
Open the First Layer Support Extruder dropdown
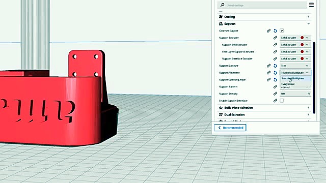click(295, 52)
